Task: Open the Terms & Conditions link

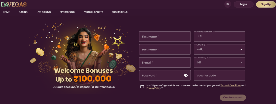Action: [231, 86]
